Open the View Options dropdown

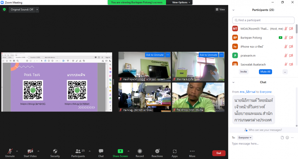coord(181,2)
